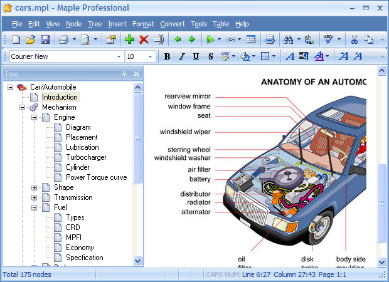Click the Save floppy disk icon
The image size is (389, 282).
pos(45,39)
